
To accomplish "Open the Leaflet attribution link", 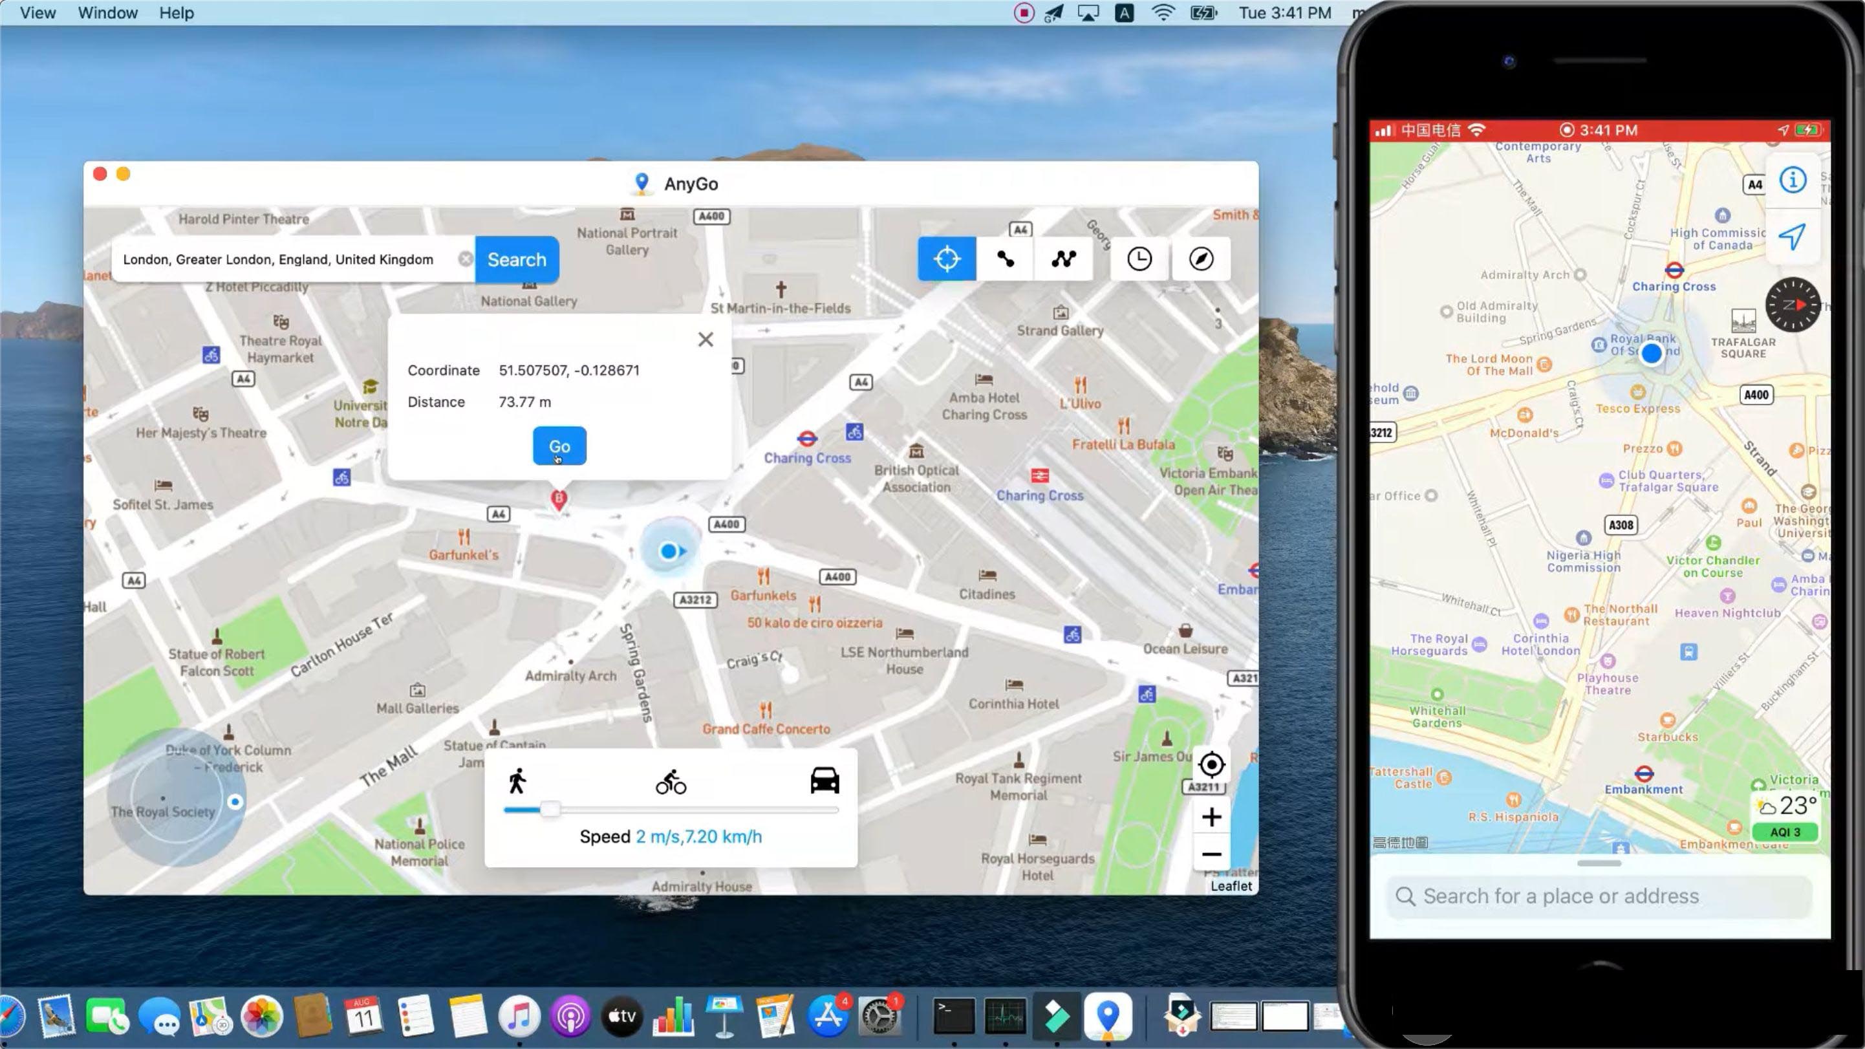I will point(1231,885).
